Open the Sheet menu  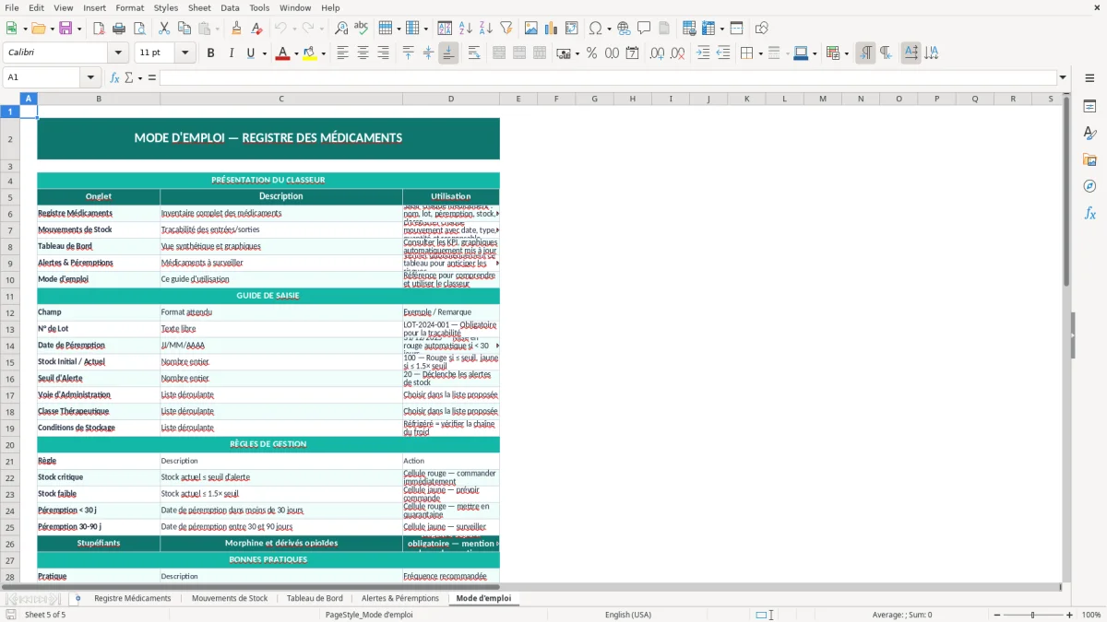coord(200,7)
